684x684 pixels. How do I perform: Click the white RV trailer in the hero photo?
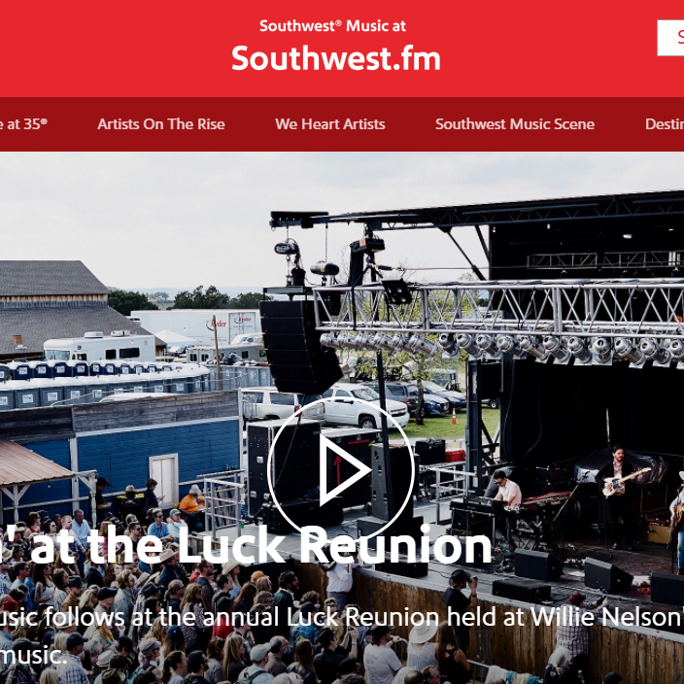pos(99,347)
